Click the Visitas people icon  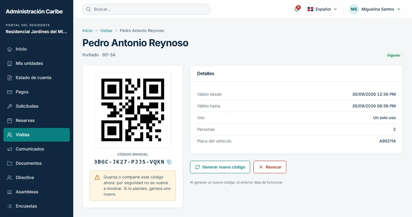point(10,135)
